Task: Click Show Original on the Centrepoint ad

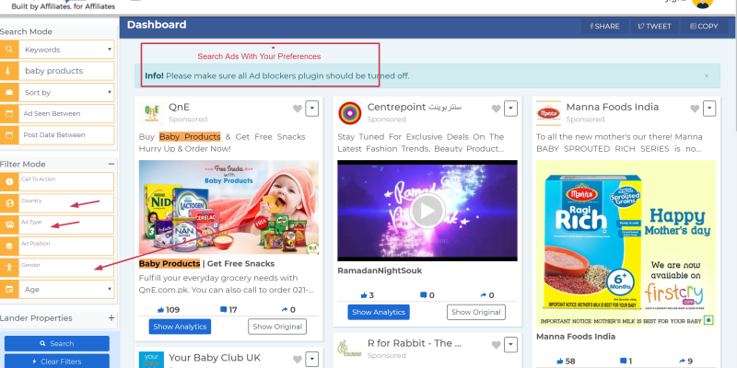Action: 476,312
